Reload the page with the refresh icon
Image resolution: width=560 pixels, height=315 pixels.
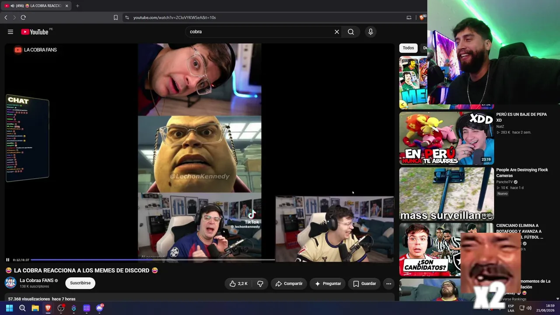pos(23,17)
